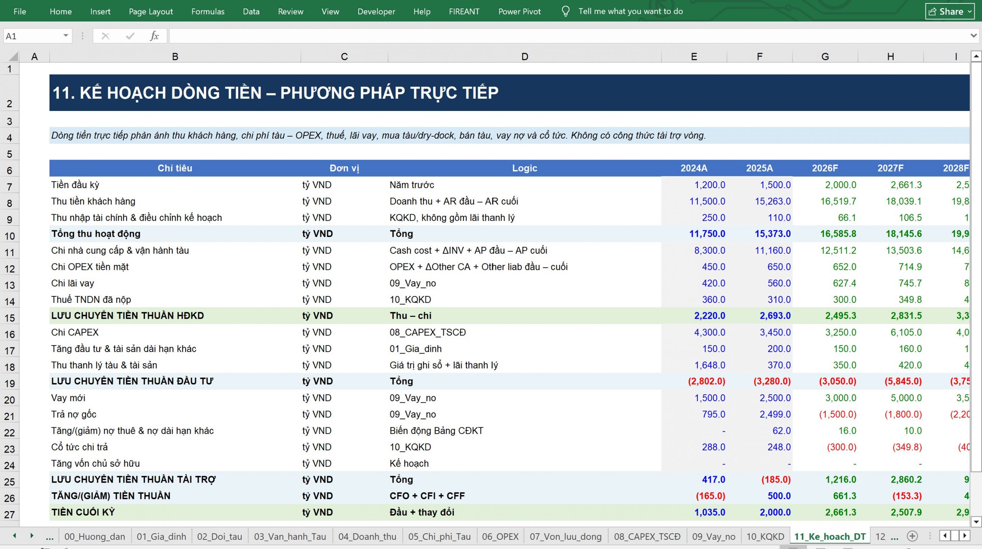Go to the next sheet with the right arrow
982x549 pixels.
point(32,536)
